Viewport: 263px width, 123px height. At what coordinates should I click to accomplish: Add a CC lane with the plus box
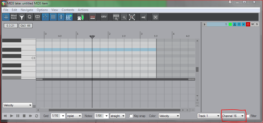tap(34, 106)
